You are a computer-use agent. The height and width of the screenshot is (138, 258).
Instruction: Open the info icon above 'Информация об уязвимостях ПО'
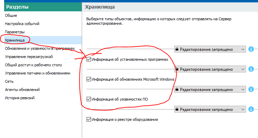(x=251, y=89)
